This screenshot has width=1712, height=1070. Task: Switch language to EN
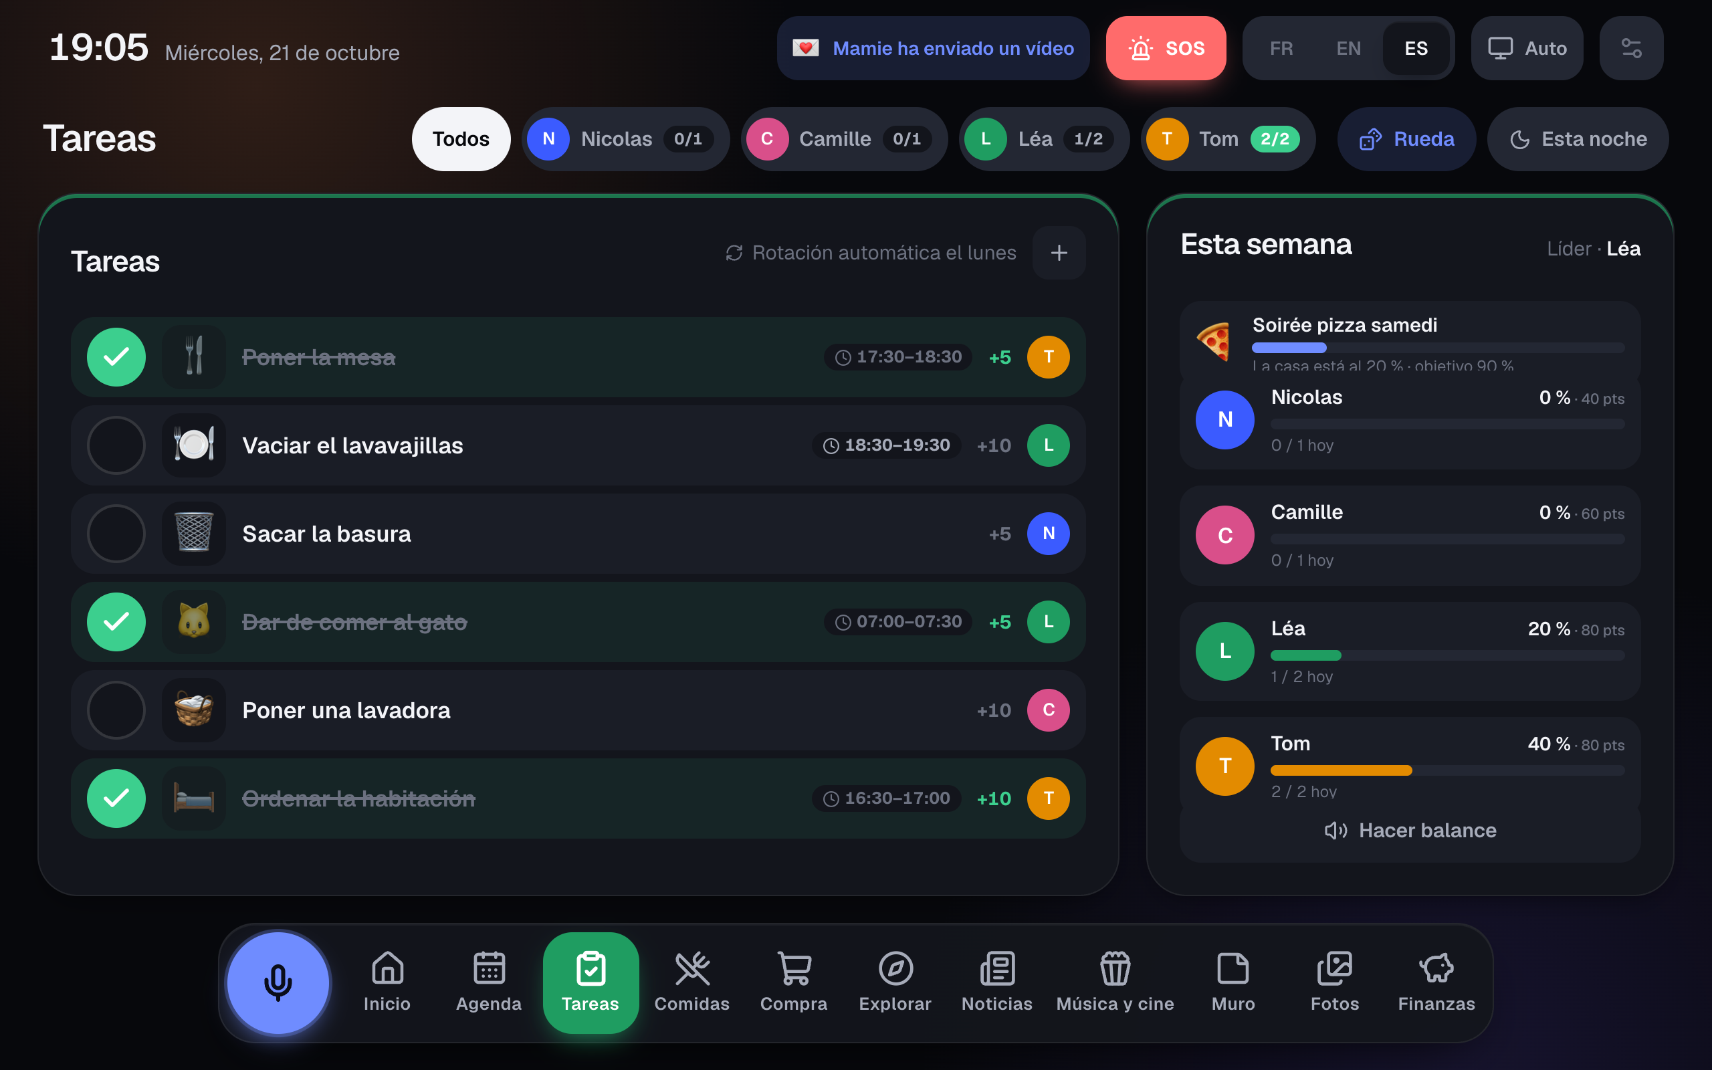click(x=1348, y=48)
